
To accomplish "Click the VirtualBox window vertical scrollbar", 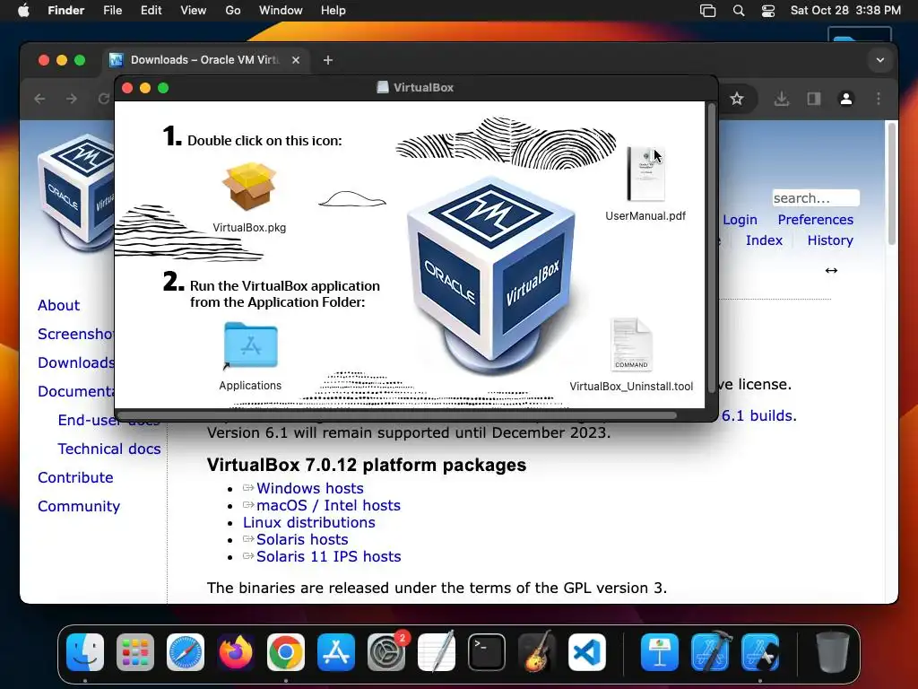I will point(711,248).
